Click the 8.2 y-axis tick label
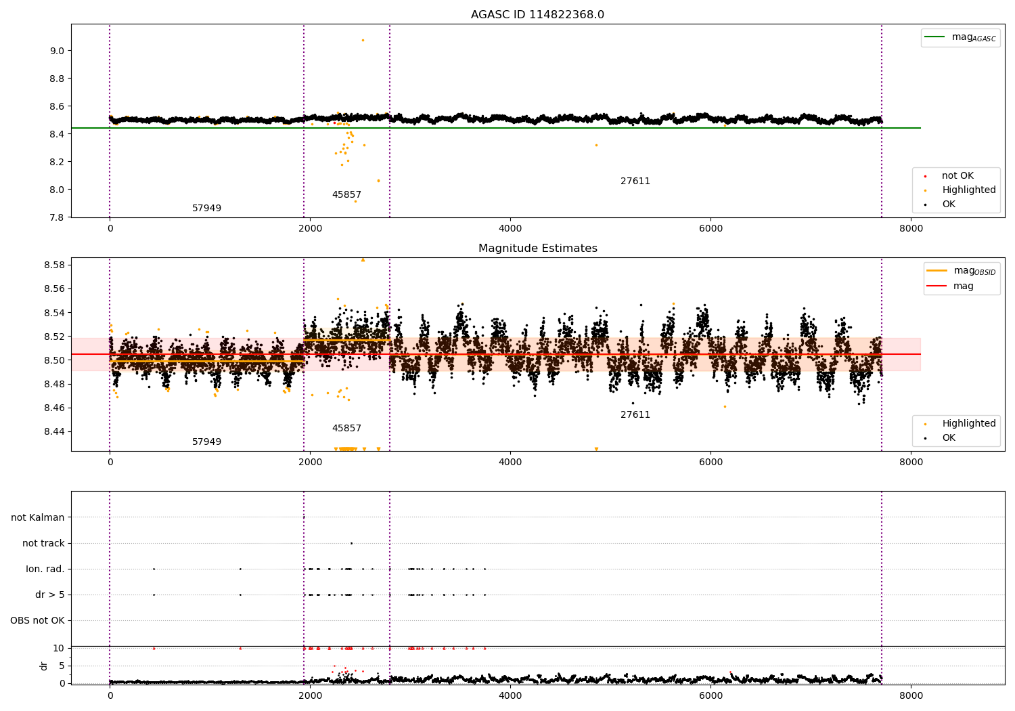Viewport: 1015px width, 711px height. click(x=57, y=162)
